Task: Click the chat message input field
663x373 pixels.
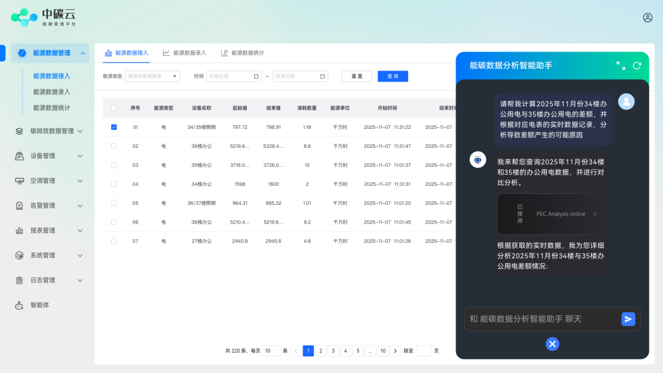Action: pos(540,319)
